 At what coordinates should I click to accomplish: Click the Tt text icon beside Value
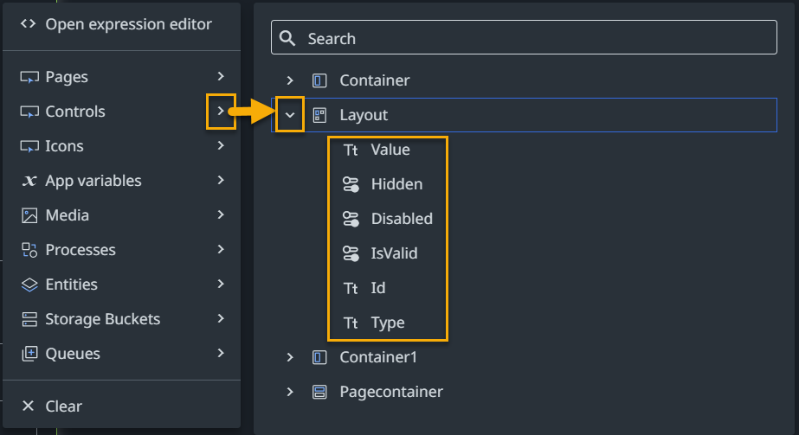[351, 150]
